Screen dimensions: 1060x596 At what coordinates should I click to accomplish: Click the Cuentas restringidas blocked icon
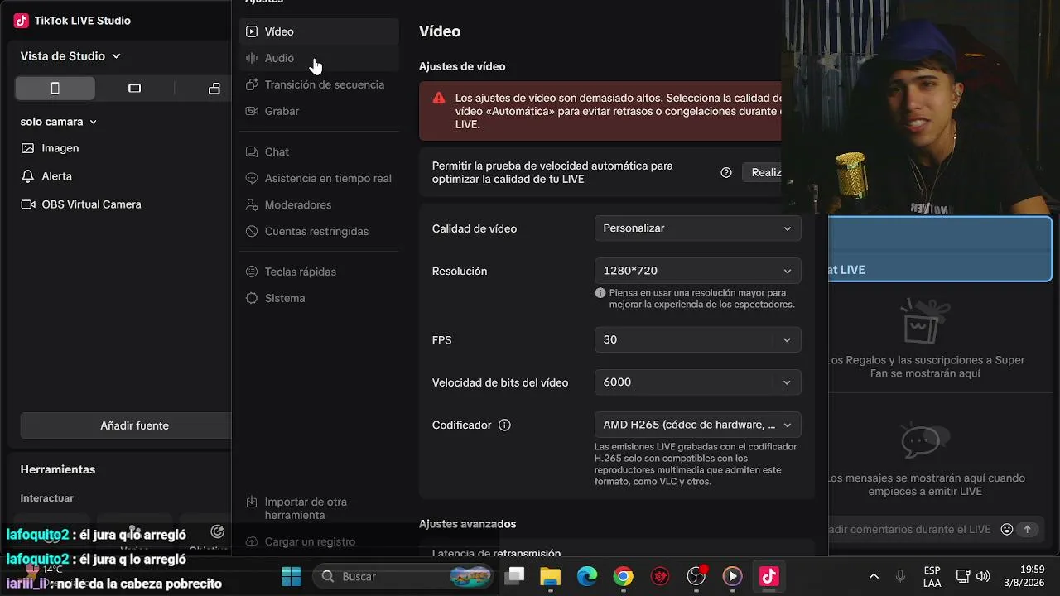click(252, 231)
